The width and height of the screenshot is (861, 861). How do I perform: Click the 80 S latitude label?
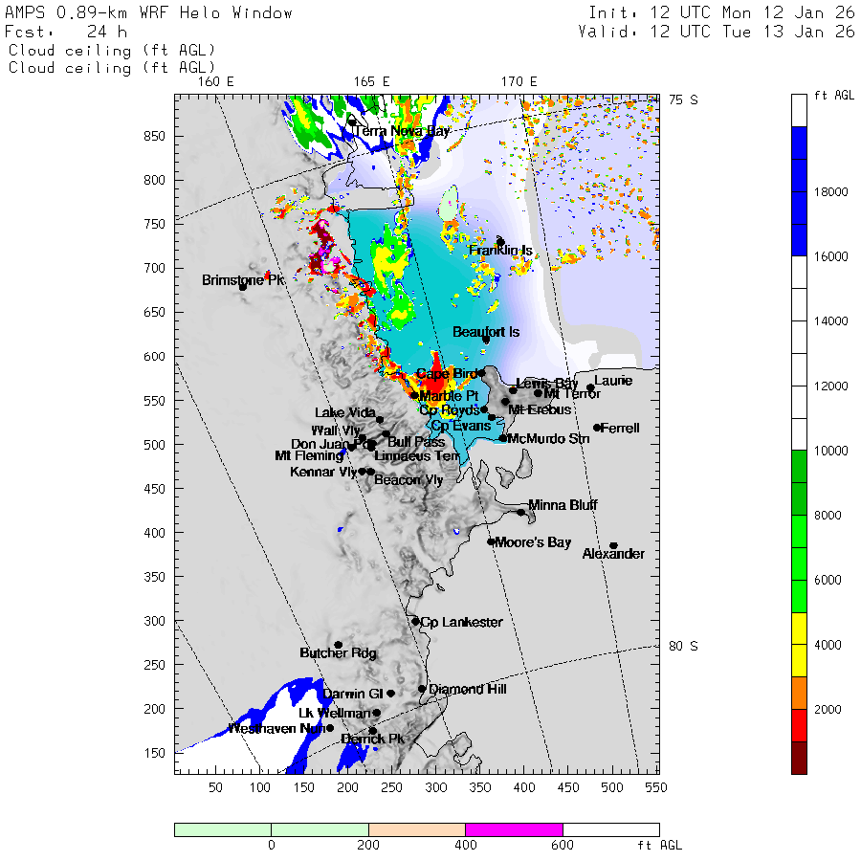click(x=683, y=646)
